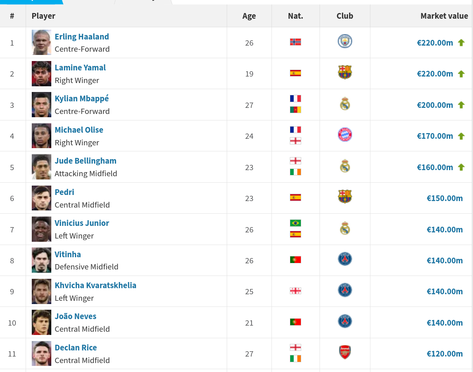Click Brazil flag in Vinicius Junior row
473x372 pixels.
tap(296, 223)
